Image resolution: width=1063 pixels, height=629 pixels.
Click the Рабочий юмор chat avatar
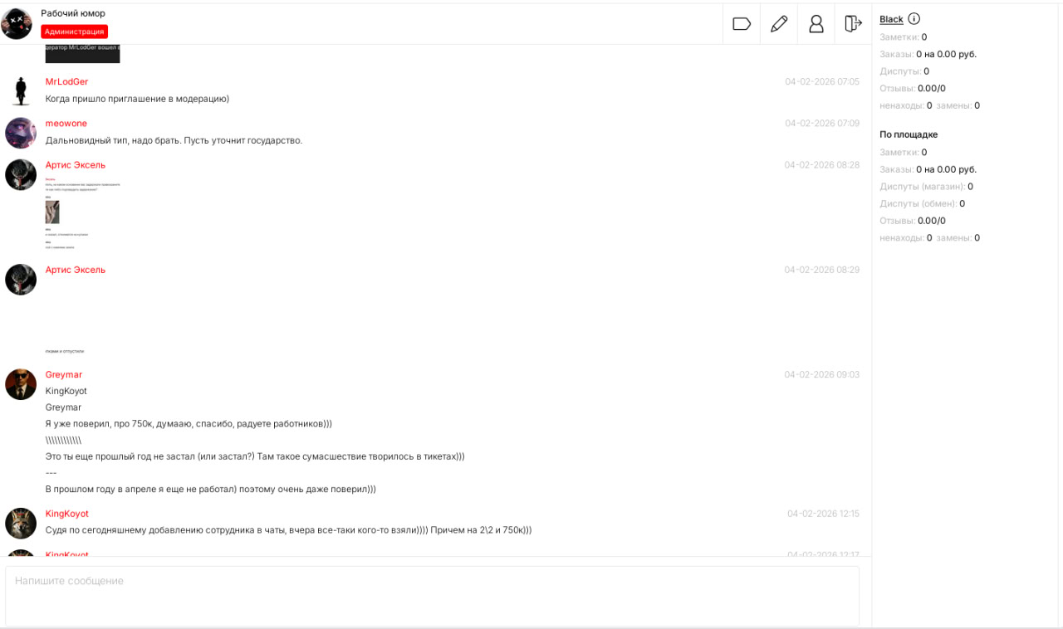(x=17, y=24)
